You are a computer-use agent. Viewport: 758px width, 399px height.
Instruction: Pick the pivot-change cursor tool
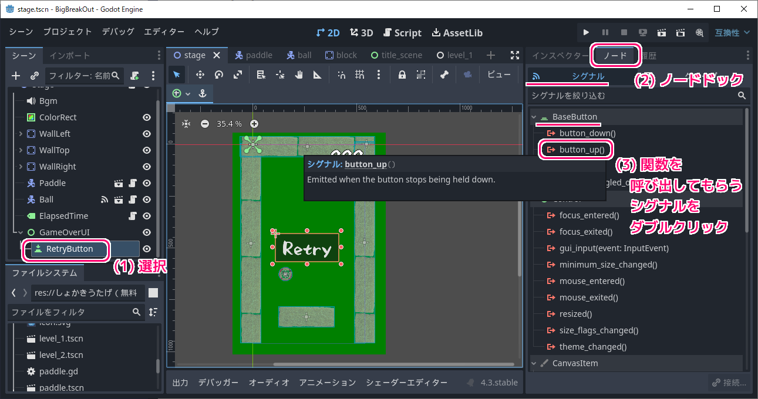tap(280, 75)
